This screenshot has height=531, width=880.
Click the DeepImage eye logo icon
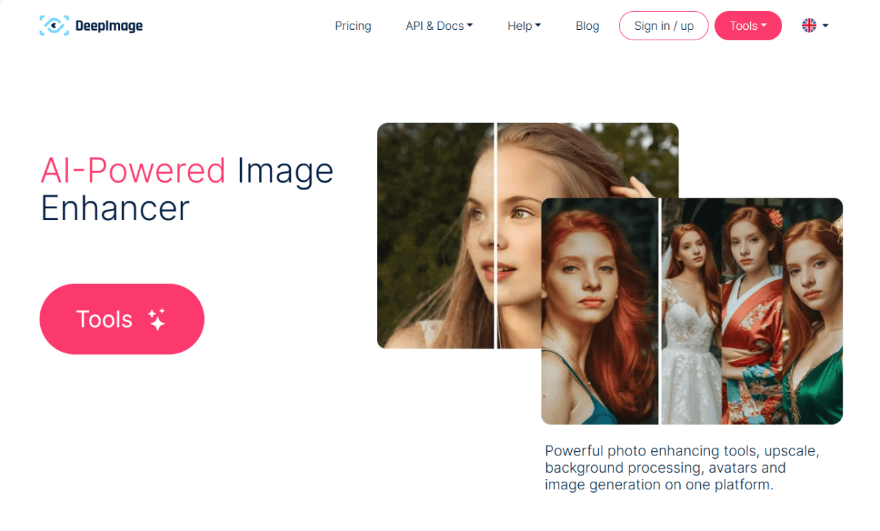[54, 26]
